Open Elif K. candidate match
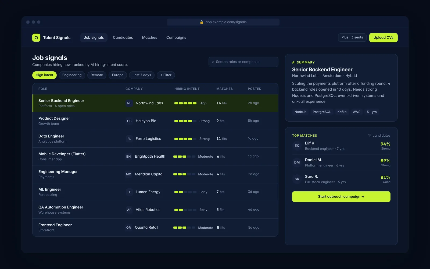Viewport: 430px width, 269px height. click(341, 146)
